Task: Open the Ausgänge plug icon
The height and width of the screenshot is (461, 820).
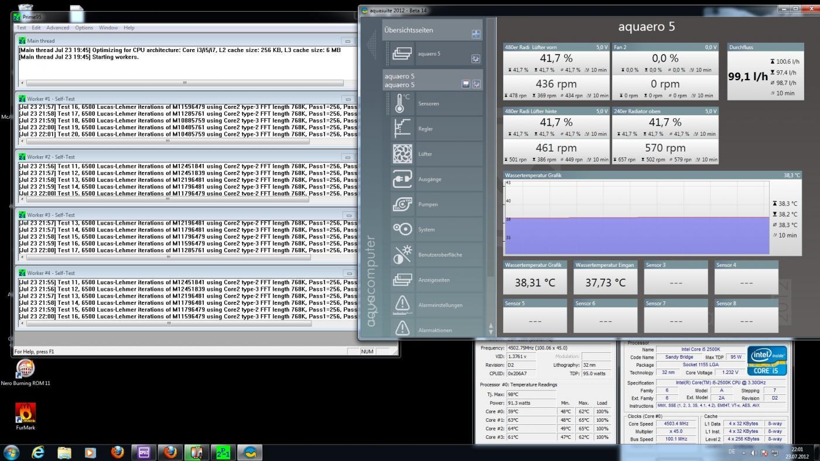Action: click(402, 179)
